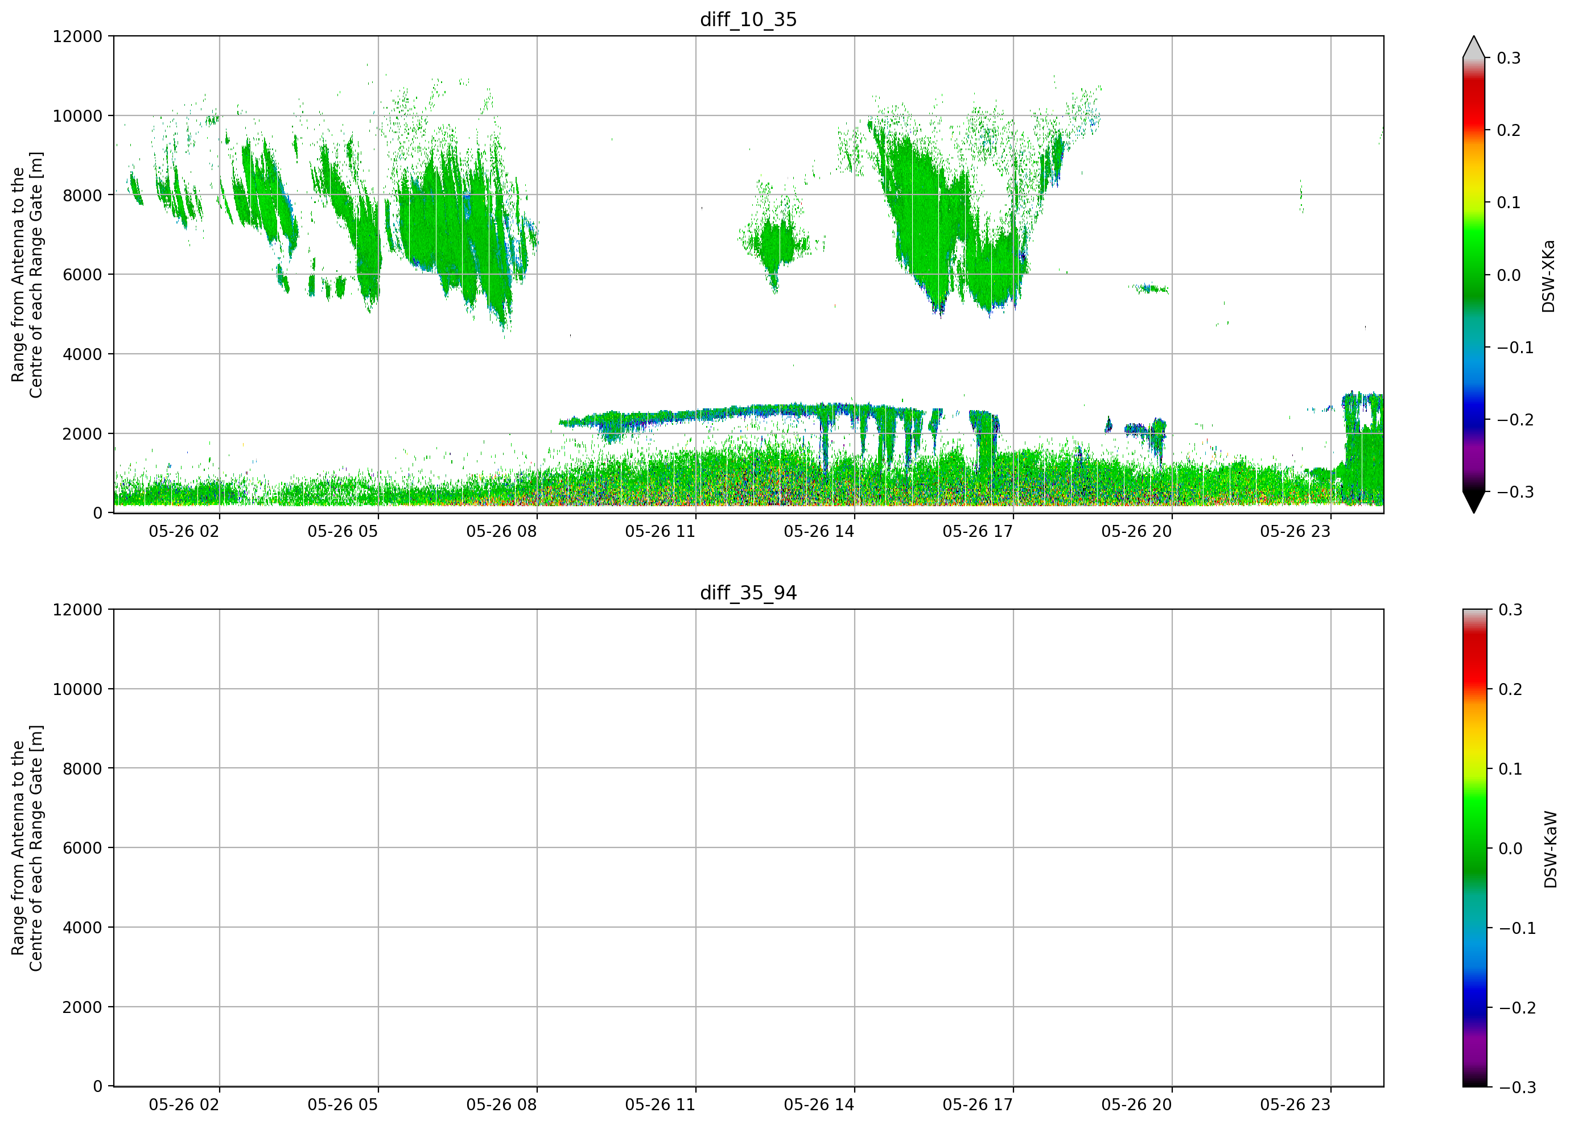This screenshot has height=1125, width=1570.
Task: Click the 05-26 11 tick label on upper plot
Action: (x=660, y=531)
